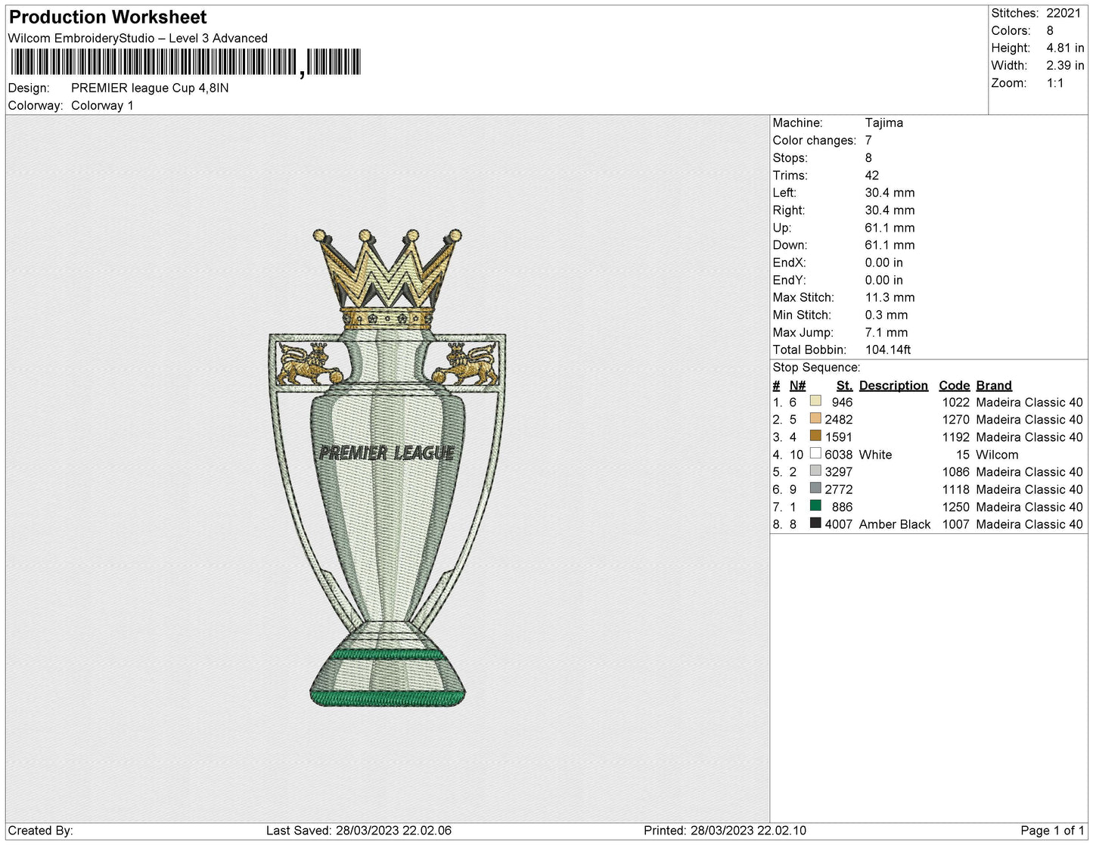Click the Total Bobbin value '104.14ft'
Screen dimensions: 1093x845
[x=888, y=349]
